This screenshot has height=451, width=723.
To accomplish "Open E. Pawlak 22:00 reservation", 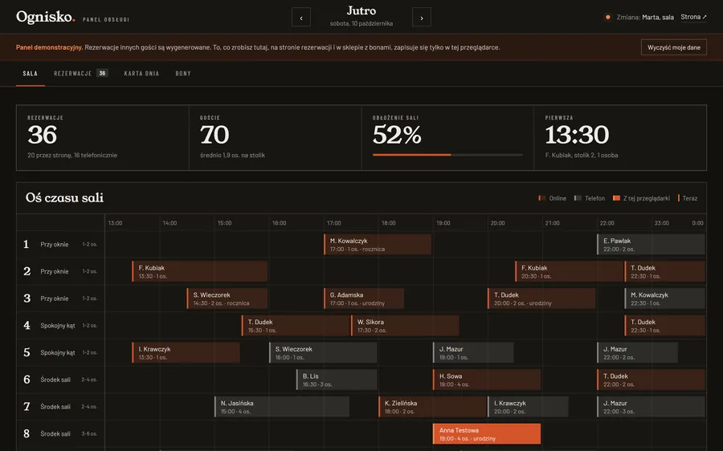I will click(x=651, y=244).
